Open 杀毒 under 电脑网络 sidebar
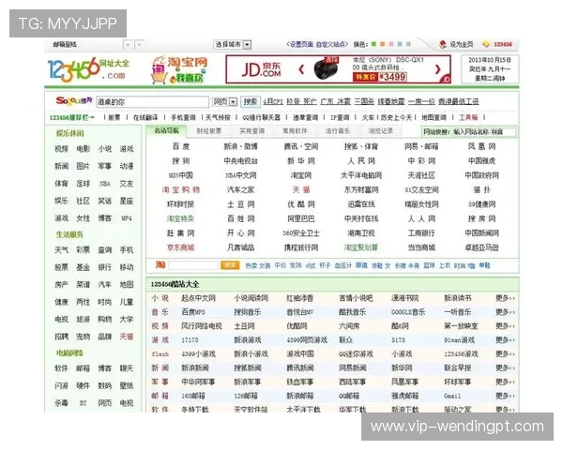563x450 pixels. click(x=61, y=403)
